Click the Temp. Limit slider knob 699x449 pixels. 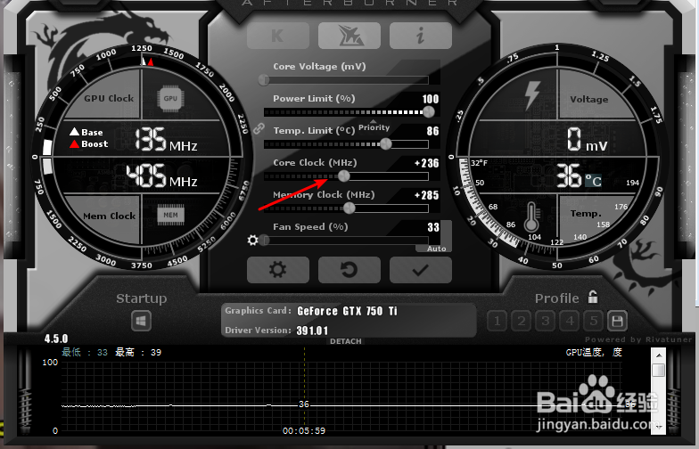[x=386, y=144]
